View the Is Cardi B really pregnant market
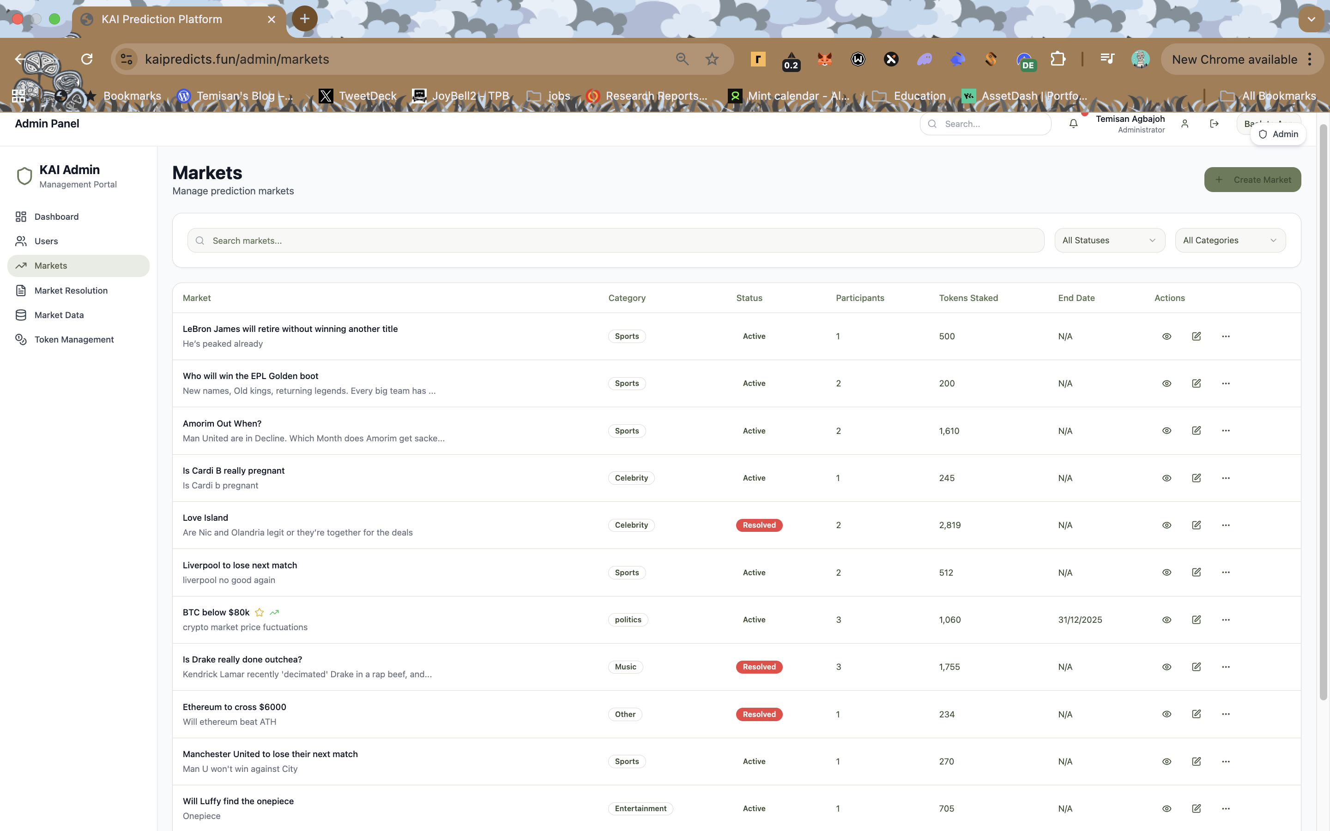This screenshot has width=1330, height=831. tap(1166, 478)
